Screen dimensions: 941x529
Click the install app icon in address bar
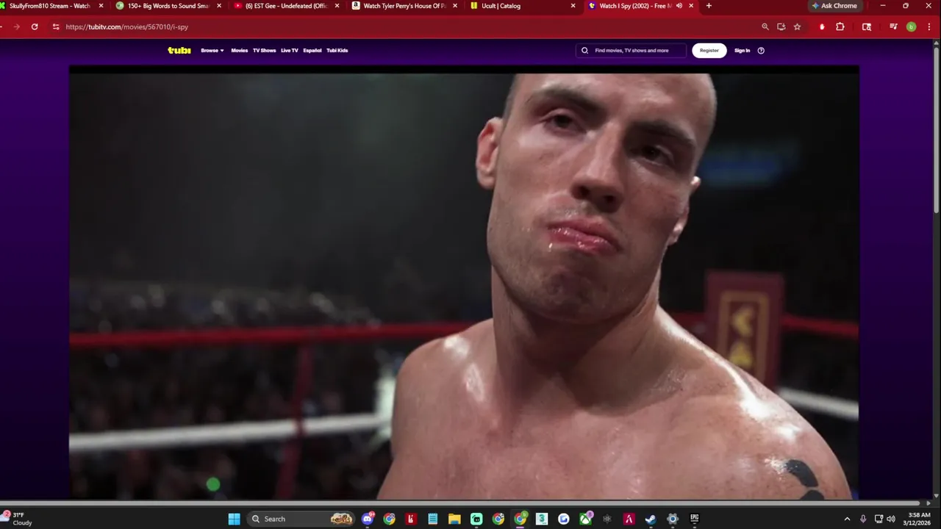pyautogui.click(x=781, y=26)
